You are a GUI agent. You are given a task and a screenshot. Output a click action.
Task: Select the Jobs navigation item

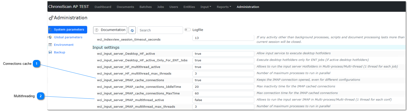(161, 7)
